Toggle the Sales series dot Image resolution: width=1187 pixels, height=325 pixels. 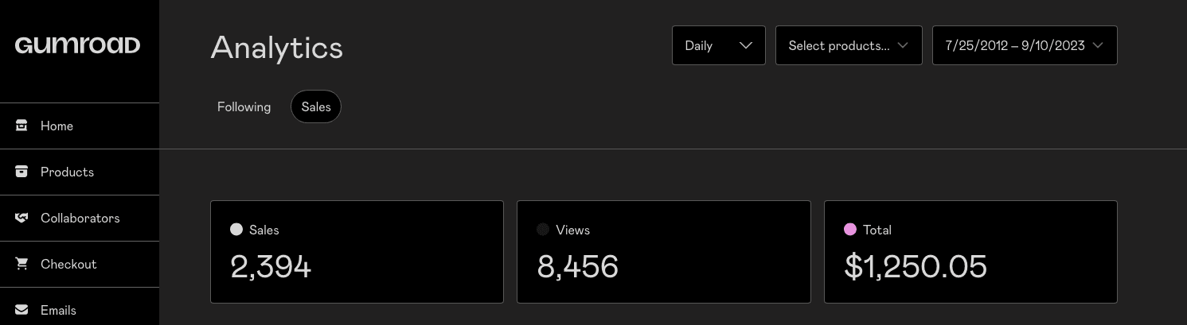tap(236, 230)
